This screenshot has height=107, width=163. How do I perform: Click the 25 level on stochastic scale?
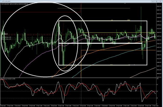(157, 98)
